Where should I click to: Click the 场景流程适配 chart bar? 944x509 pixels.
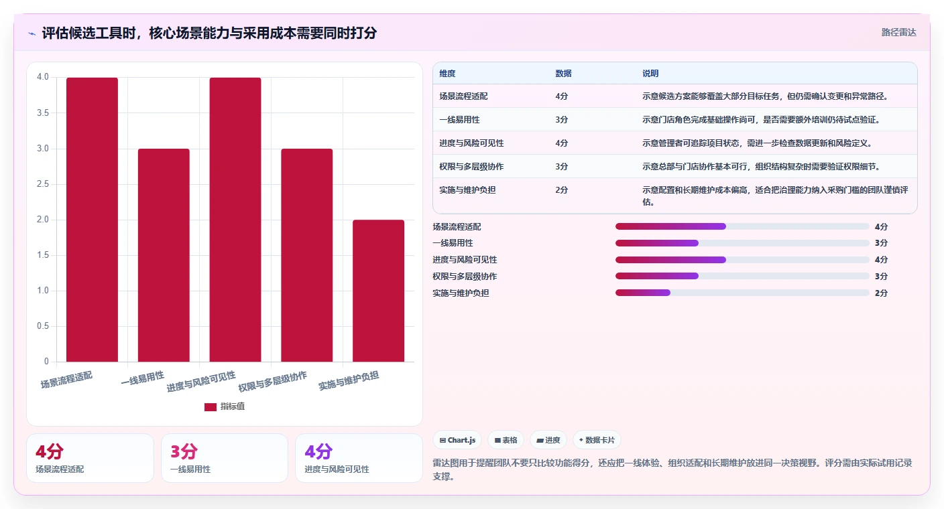(x=92, y=220)
